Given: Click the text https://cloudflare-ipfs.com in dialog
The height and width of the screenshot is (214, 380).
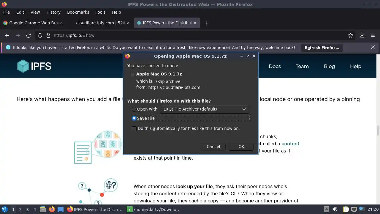Looking at the screenshot, I should pyautogui.click(x=174, y=87).
